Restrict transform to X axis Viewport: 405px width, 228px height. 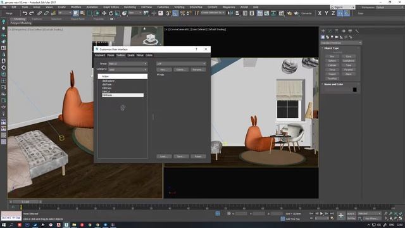coord(320,13)
